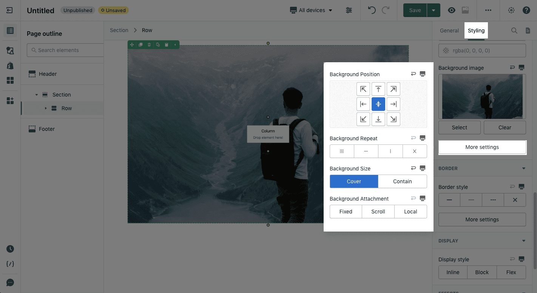Viewport: 537px width, 293px height.
Task: Collapse the Row toolbar arrow
Action: point(175,45)
